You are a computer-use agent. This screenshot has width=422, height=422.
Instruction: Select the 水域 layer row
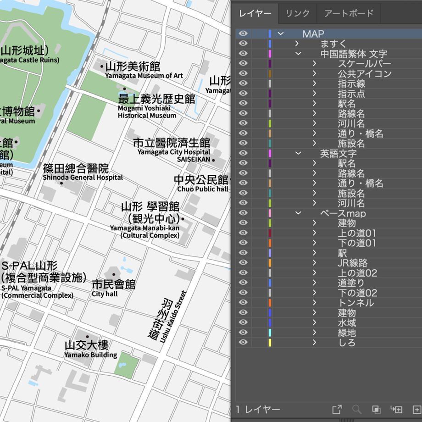coord(328,322)
